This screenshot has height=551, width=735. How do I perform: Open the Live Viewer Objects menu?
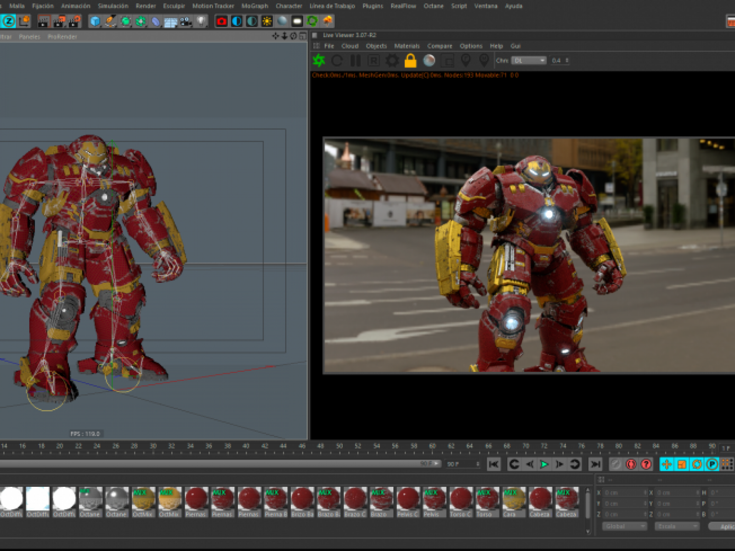pyautogui.click(x=376, y=46)
